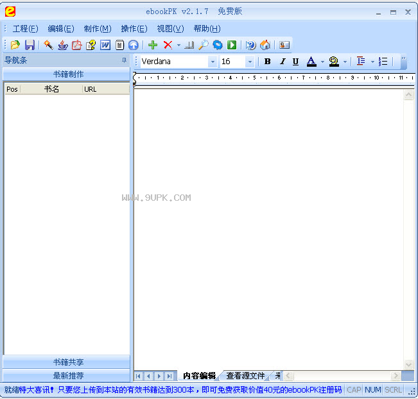
Task: Click the text notepad icon
Action: (x=119, y=45)
